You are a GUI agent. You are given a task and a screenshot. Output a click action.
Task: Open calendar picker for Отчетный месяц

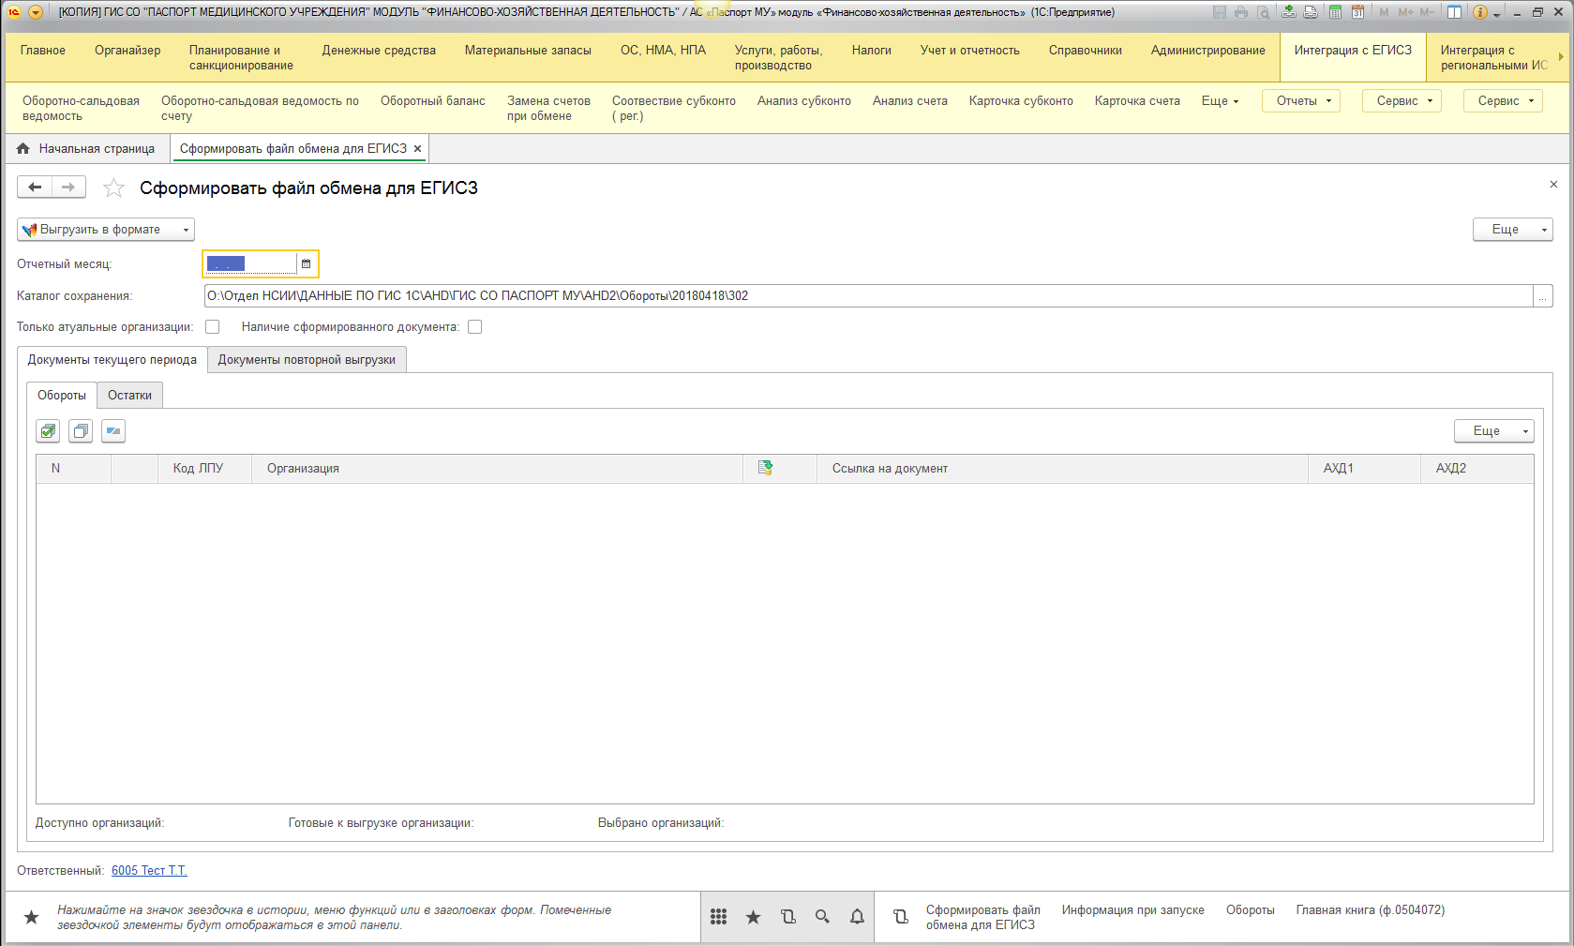pos(306,264)
